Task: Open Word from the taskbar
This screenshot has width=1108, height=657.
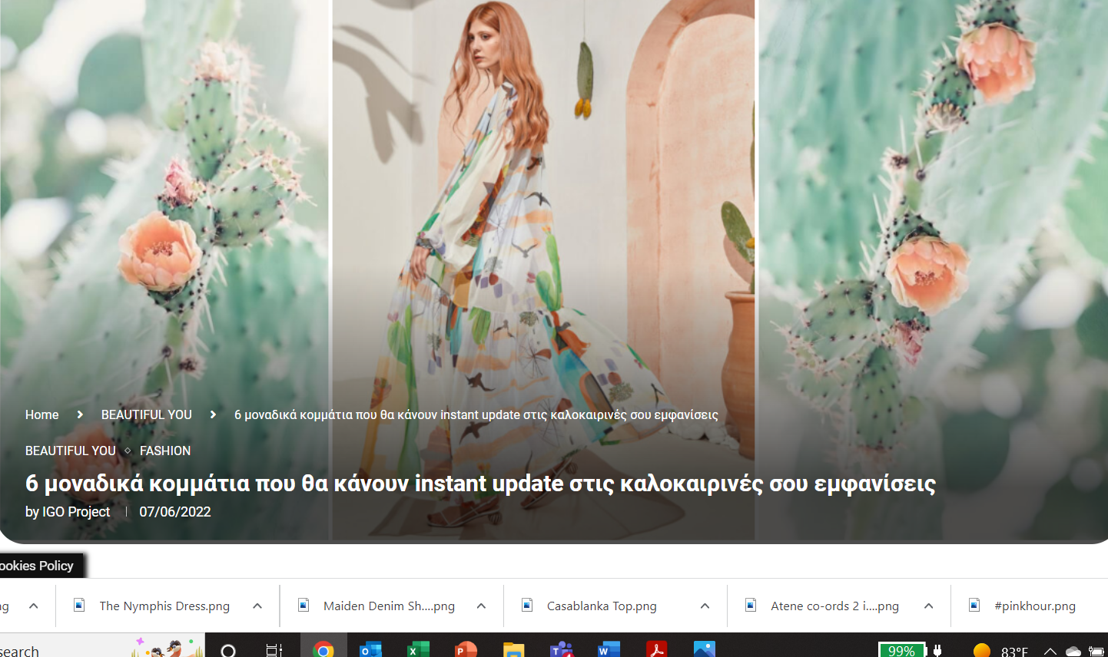Action: pos(609,649)
